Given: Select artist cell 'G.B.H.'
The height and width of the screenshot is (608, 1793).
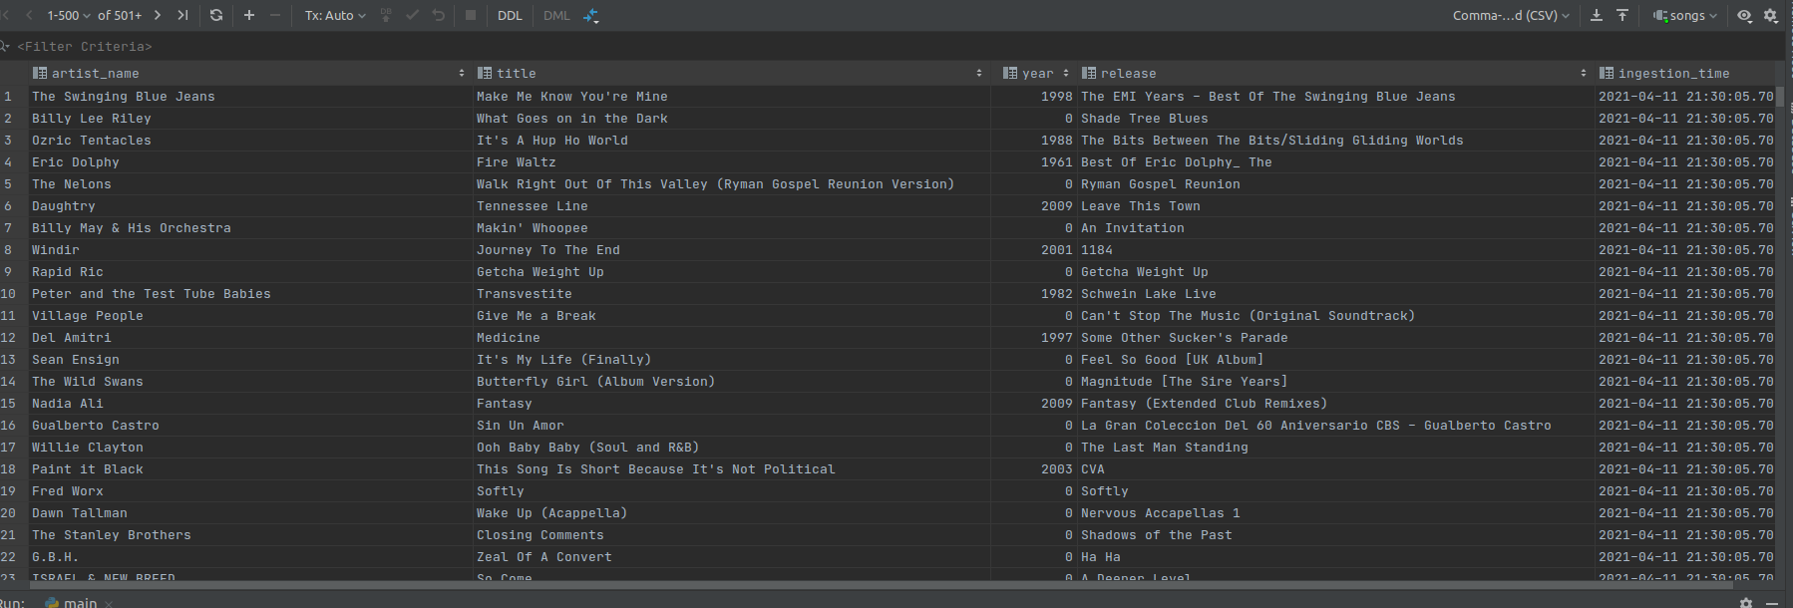Looking at the screenshot, I should 249,556.
